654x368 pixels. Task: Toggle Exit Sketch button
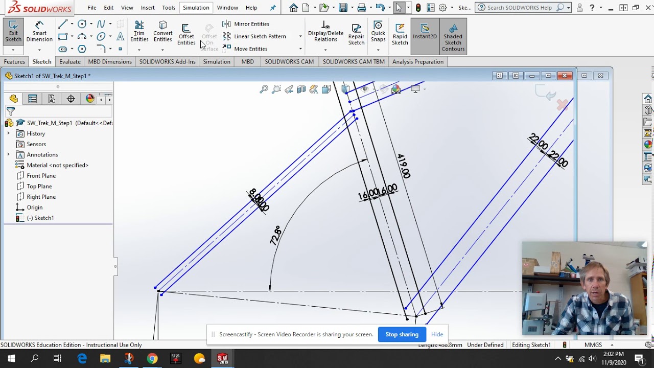(13, 32)
